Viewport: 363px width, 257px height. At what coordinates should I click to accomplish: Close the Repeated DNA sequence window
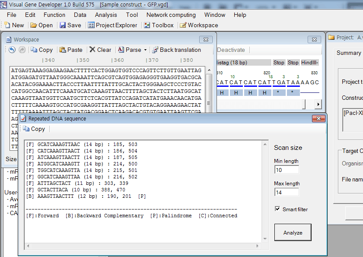(x=319, y=118)
